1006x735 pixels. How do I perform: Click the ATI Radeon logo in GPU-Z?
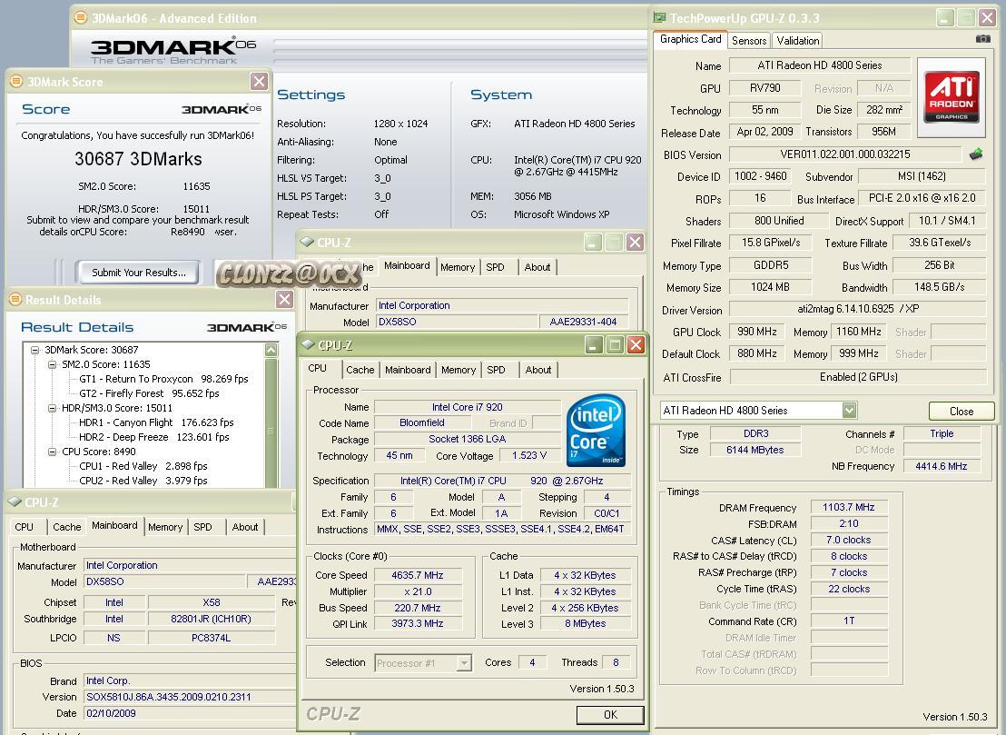tap(952, 97)
